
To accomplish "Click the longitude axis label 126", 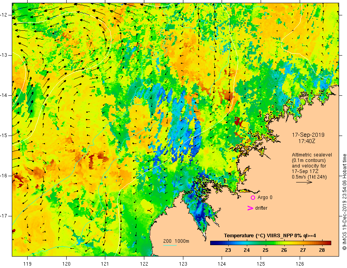I will point(300,264).
